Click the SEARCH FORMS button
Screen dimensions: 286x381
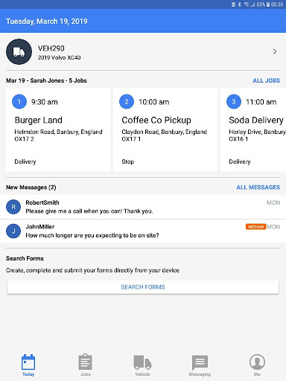(143, 287)
